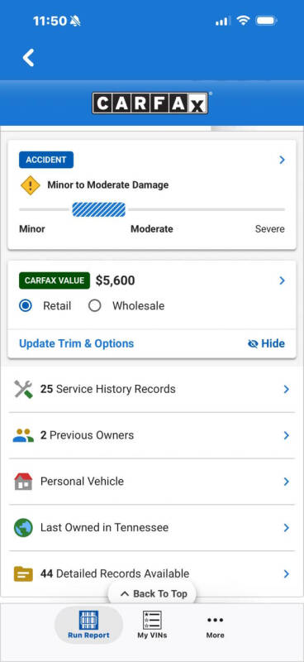Tap Update Trim & Options link
The height and width of the screenshot is (662, 304).
click(76, 343)
